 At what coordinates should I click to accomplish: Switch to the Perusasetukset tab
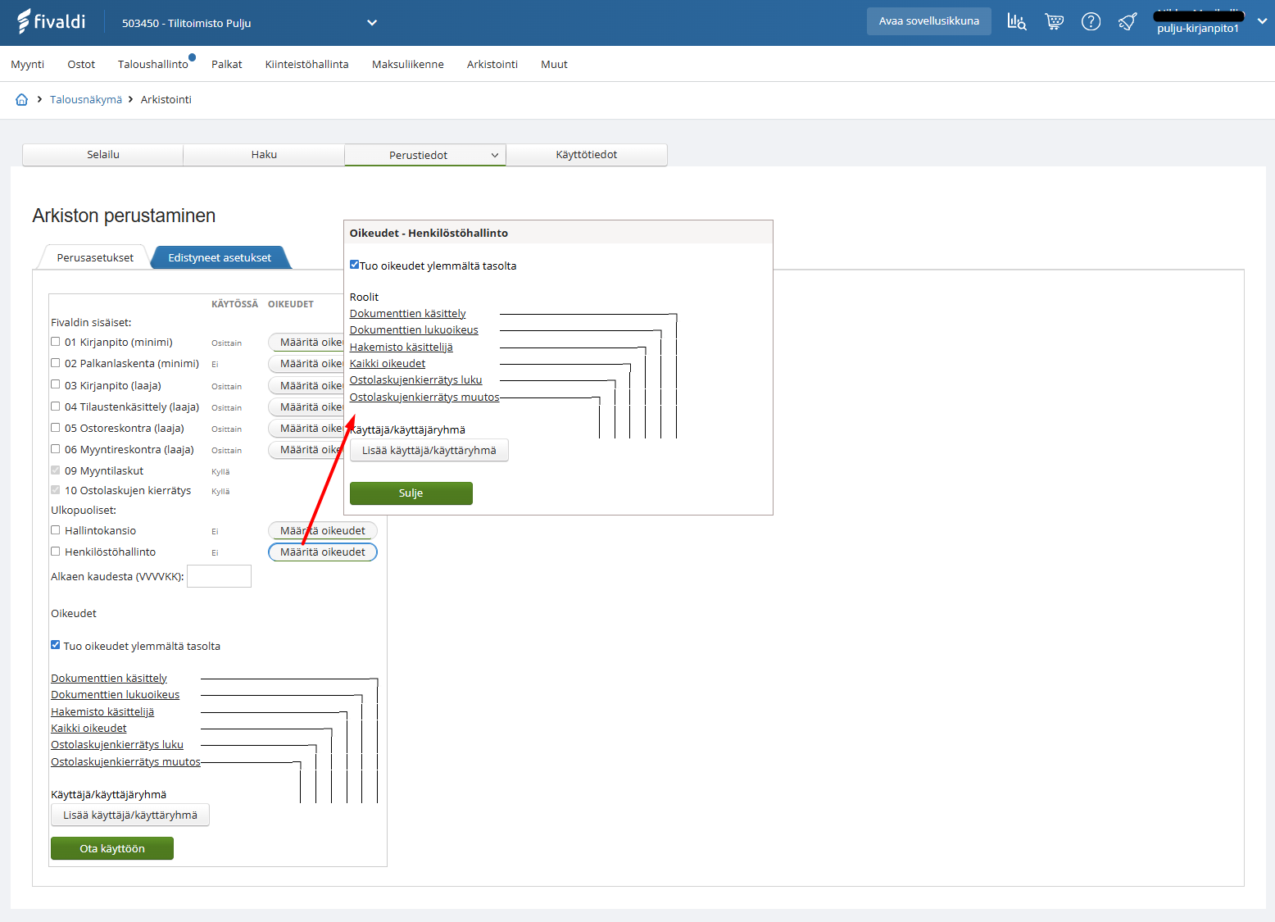(95, 258)
